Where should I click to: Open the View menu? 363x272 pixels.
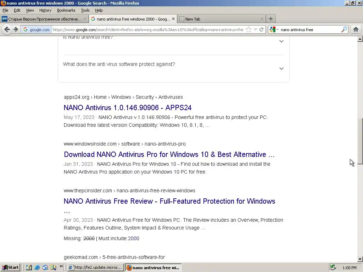pos(30,10)
